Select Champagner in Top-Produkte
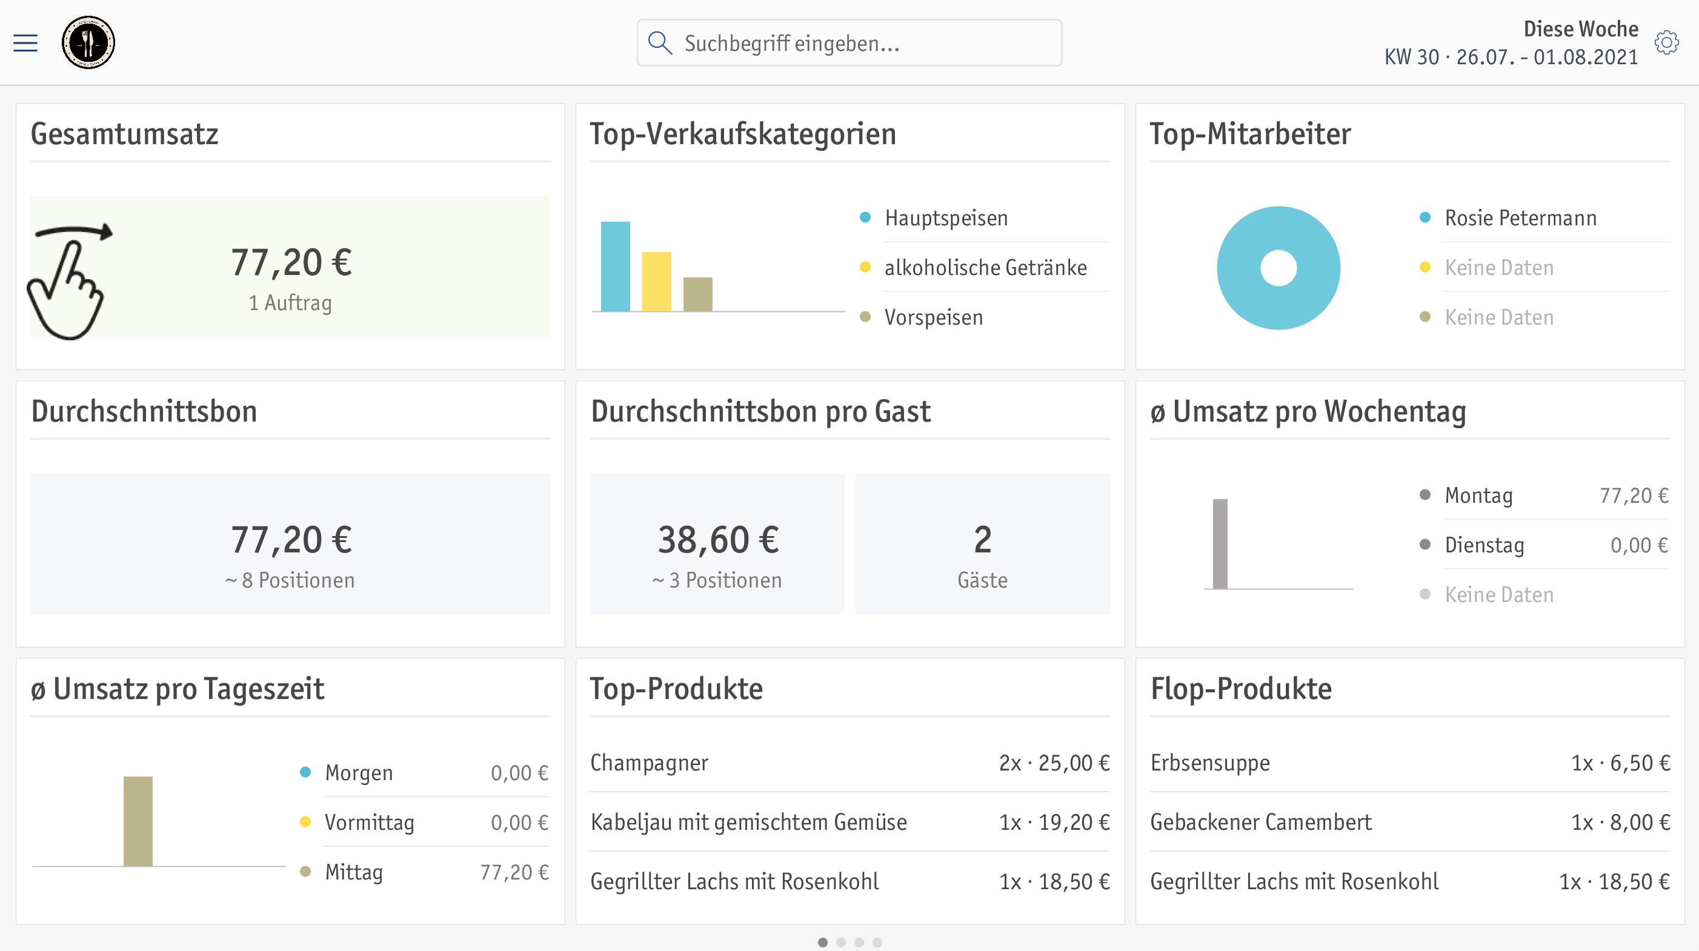This screenshot has width=1699, height=951. tap(849, 763)
